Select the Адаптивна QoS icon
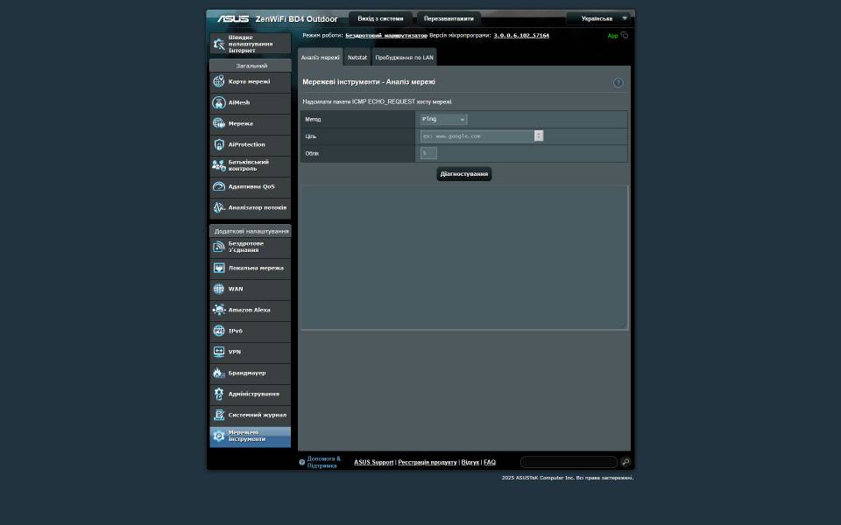841x525 pixels. pos(219,186)
